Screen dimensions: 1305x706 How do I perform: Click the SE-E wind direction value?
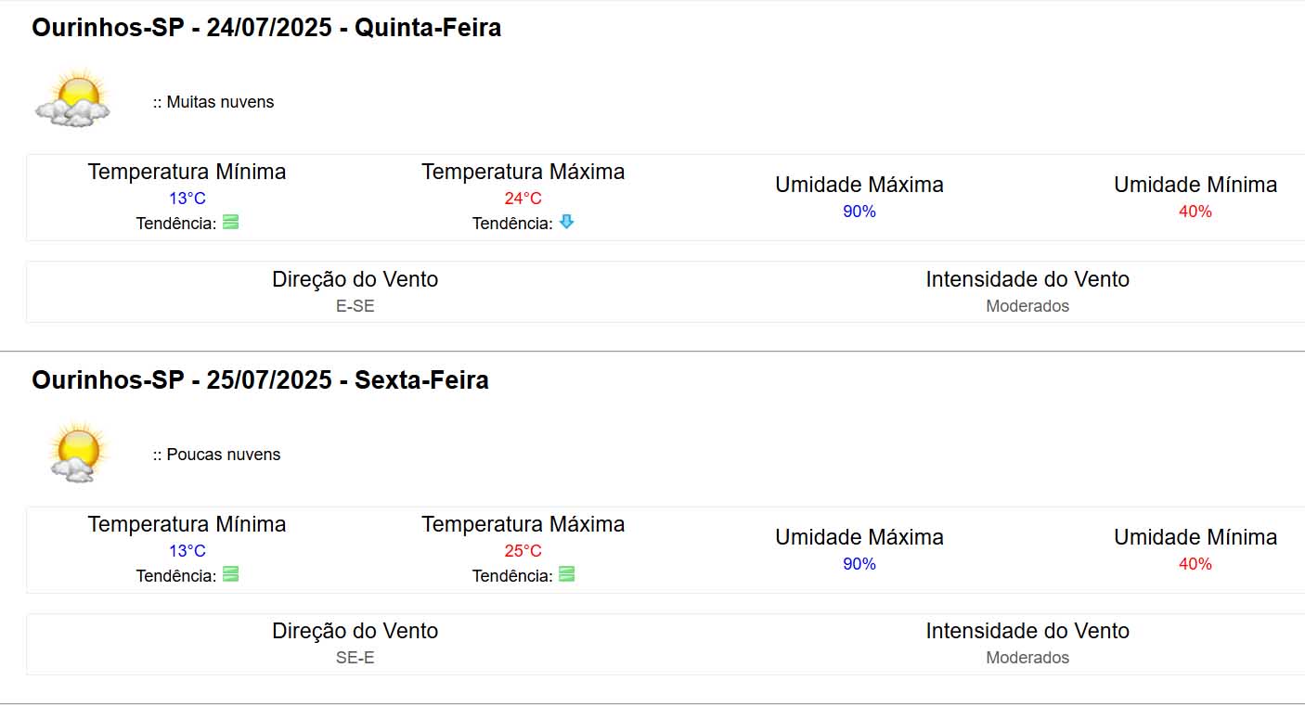(x=355, y=658)
